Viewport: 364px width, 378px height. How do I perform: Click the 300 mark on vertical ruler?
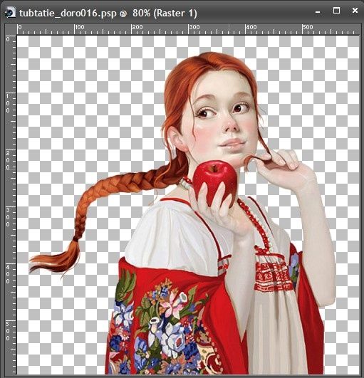pos(8,217)
